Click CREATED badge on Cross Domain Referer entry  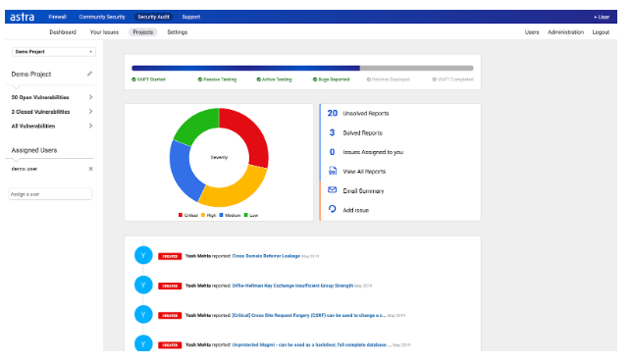point(170,256)
